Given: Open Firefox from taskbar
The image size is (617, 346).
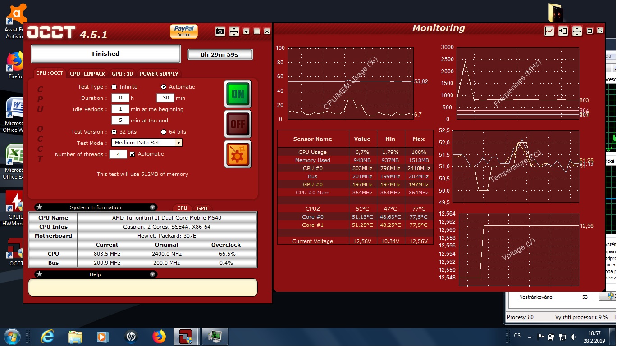Looking at the screenshot, I should (x=159, y=337).
